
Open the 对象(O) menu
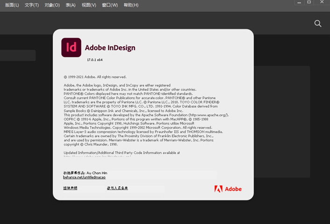pos(52,5)
